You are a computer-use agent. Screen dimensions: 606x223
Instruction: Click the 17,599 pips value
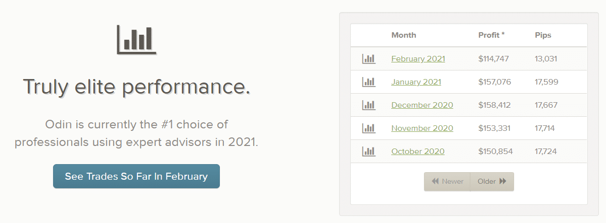click(546, 82)
